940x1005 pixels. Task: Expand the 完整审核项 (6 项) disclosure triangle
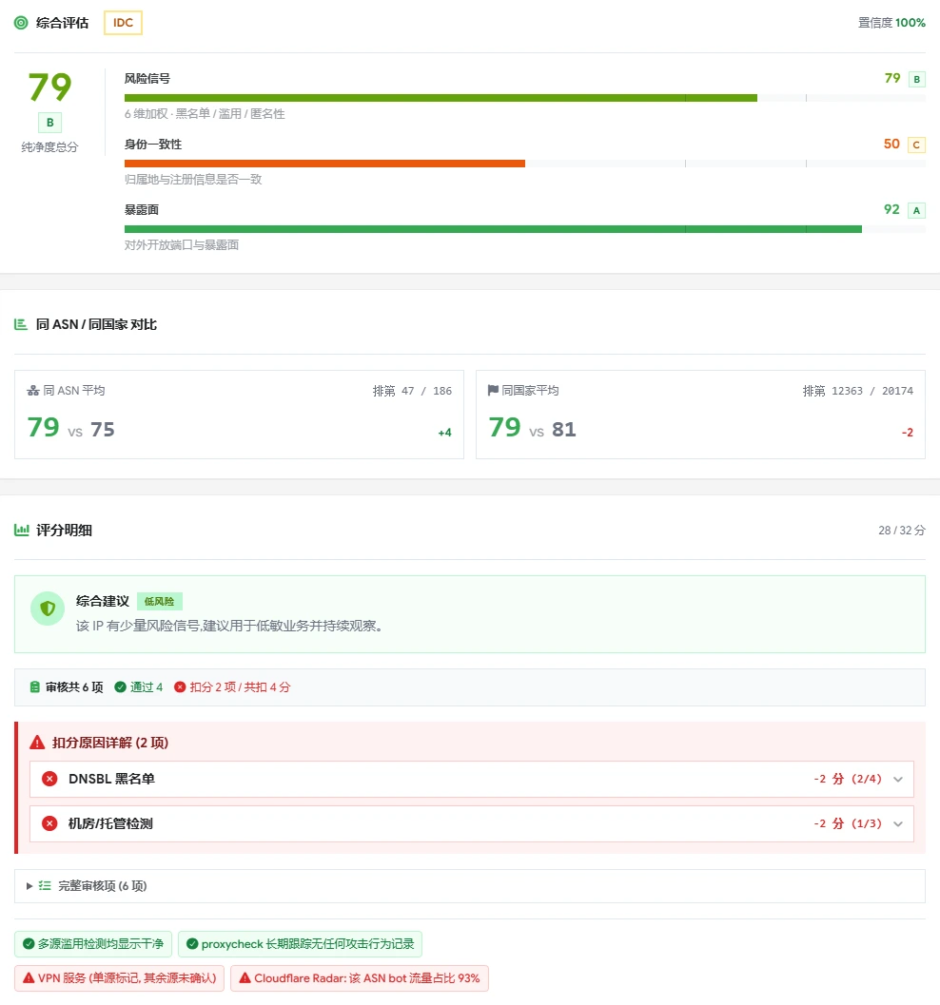29,886
